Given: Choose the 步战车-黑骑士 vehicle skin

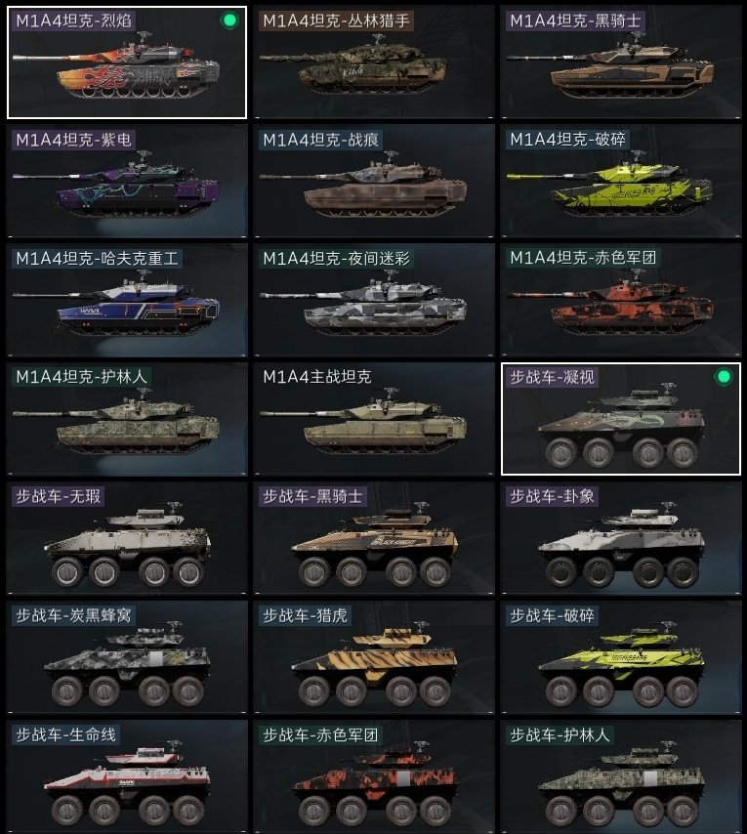Looking at the screenshot, I should [374, 538].
